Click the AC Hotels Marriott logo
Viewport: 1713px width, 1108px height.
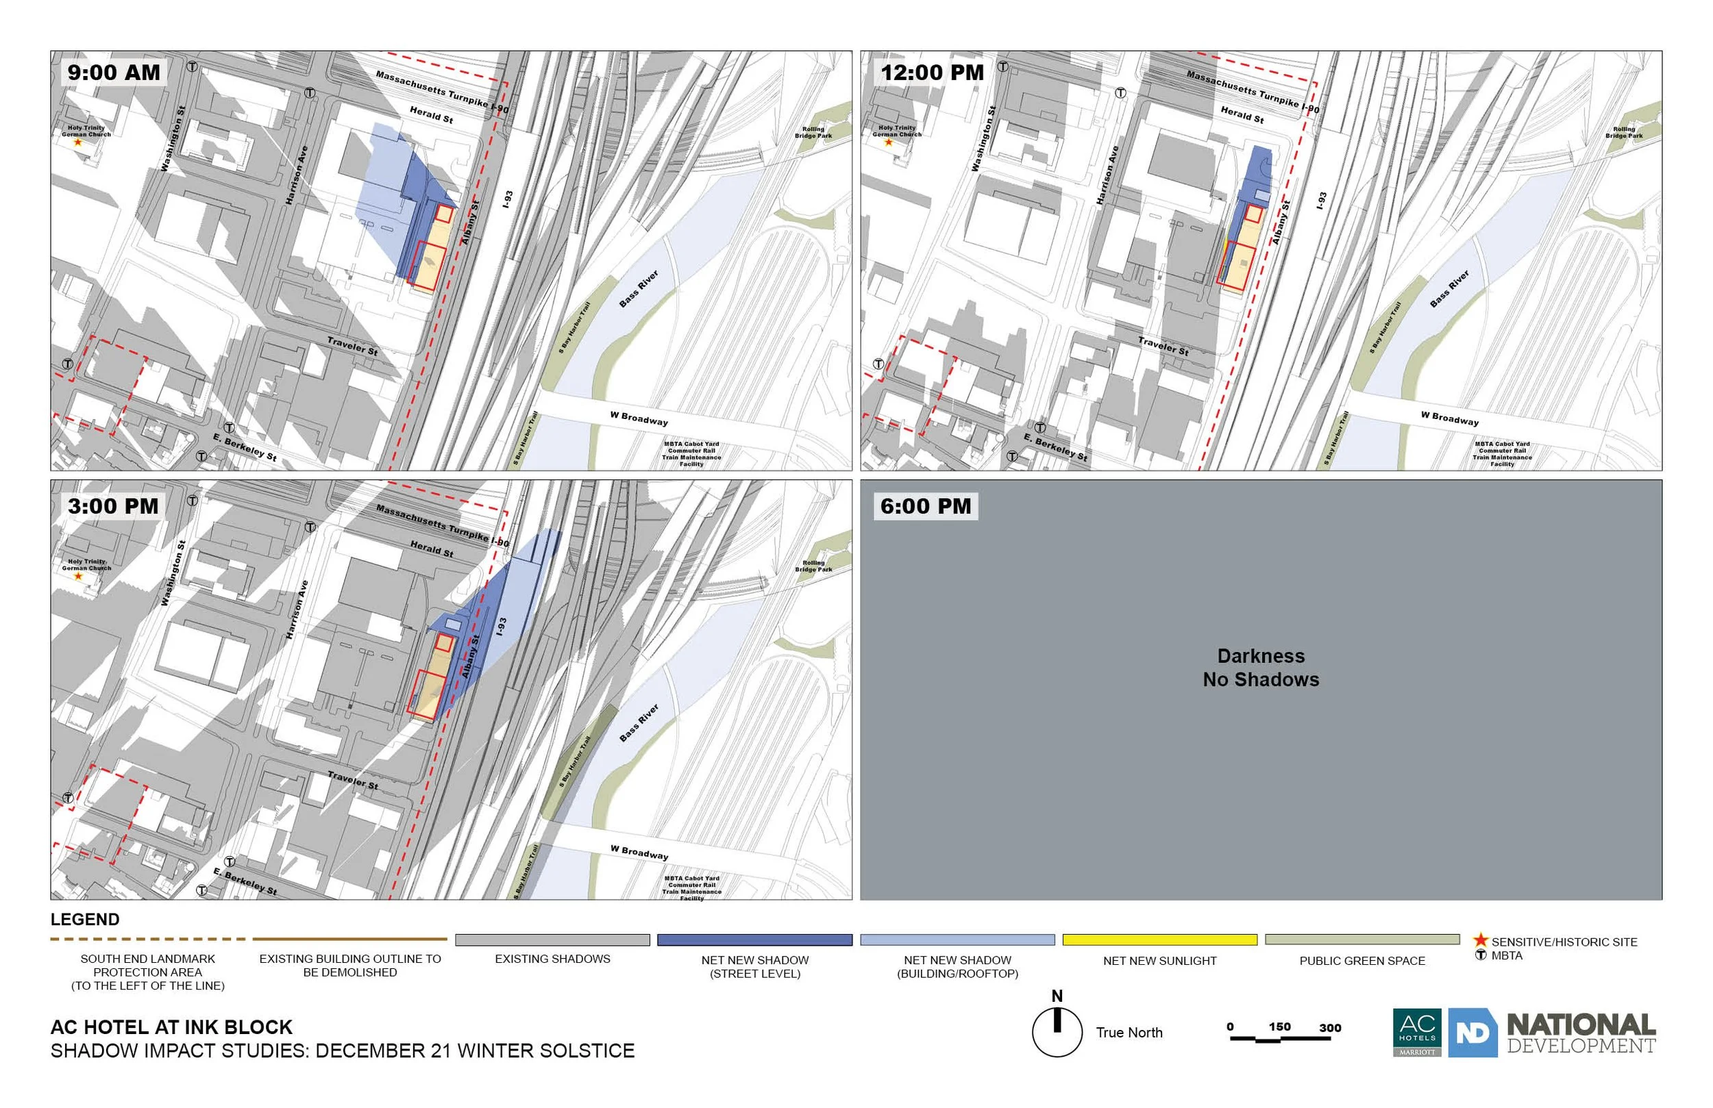coord(1416,1032)
